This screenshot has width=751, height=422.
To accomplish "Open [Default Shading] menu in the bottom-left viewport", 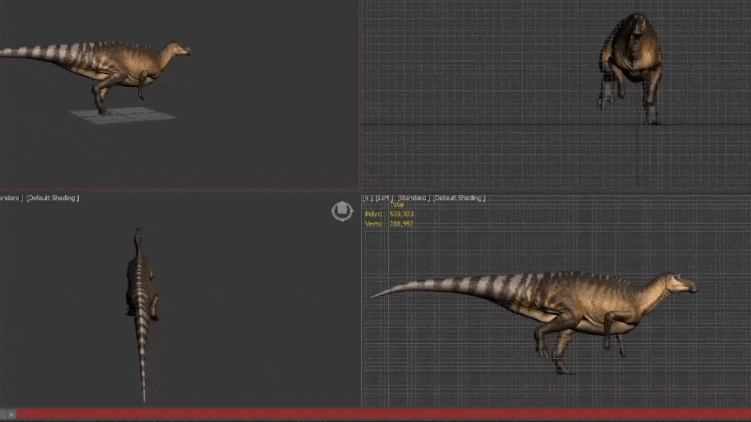I will click(53, 198).
